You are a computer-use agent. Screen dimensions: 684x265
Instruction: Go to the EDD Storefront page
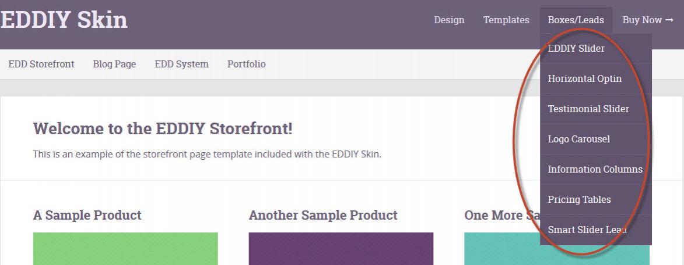click(41, 65)
